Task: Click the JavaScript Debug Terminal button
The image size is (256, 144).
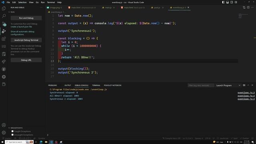Action: coord(26,40)
